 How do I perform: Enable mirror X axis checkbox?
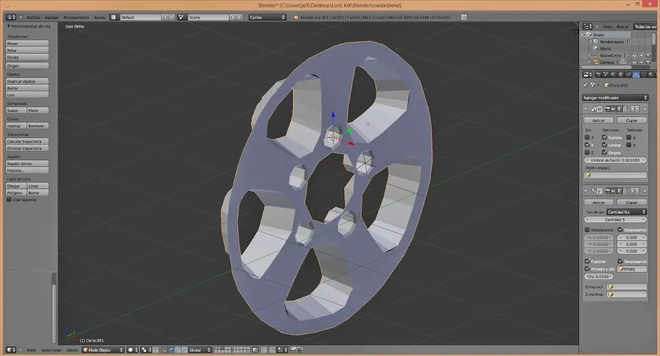pos(587,138)
